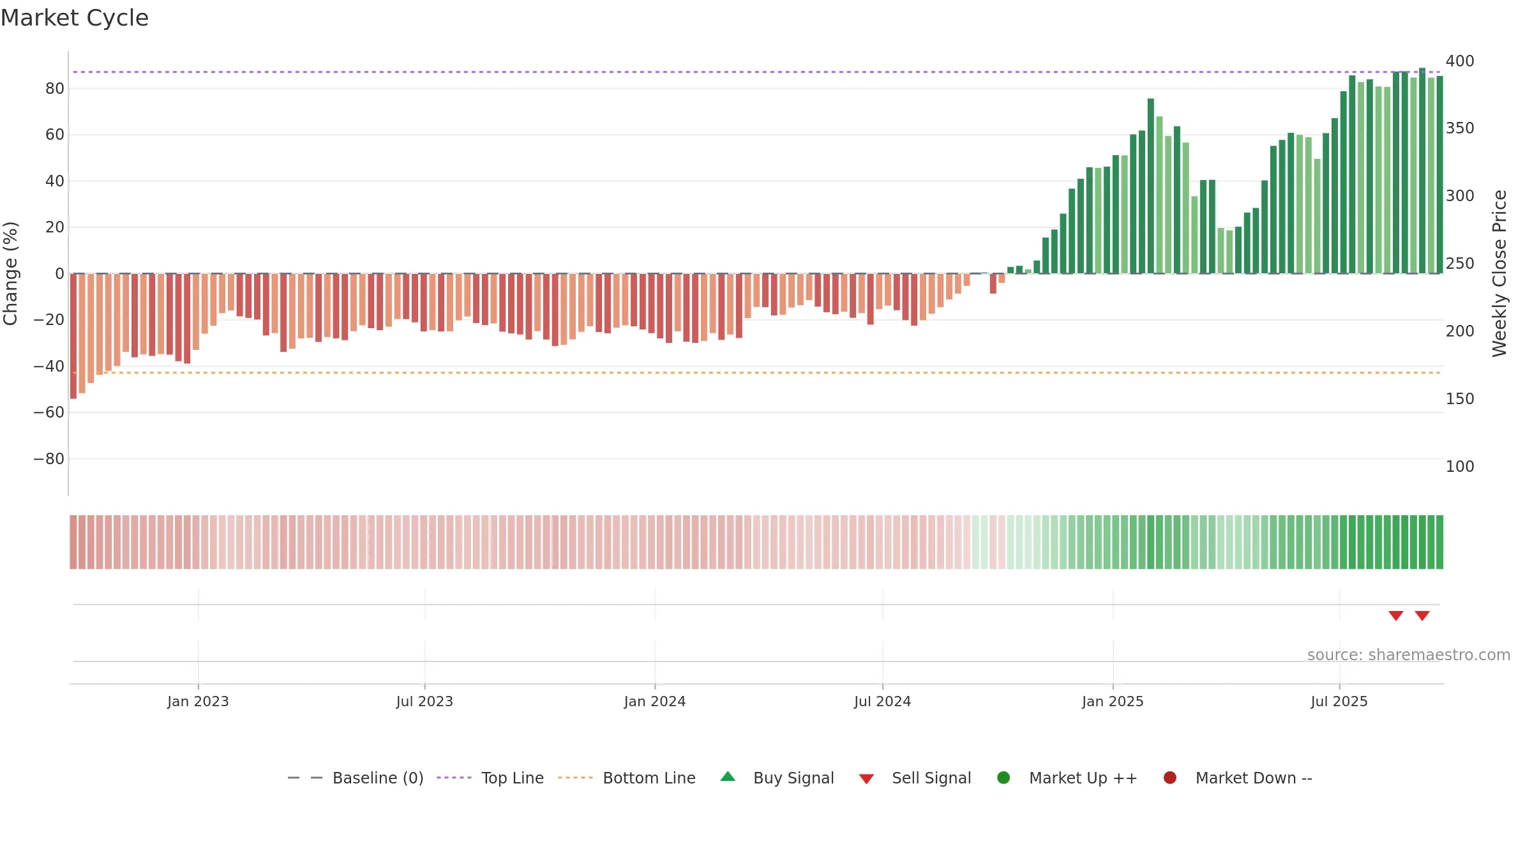Viewport: 1532px width, 862px height.
Task: Click the Bottom Line orange dotted legend marker
Action: click(576, 778)
